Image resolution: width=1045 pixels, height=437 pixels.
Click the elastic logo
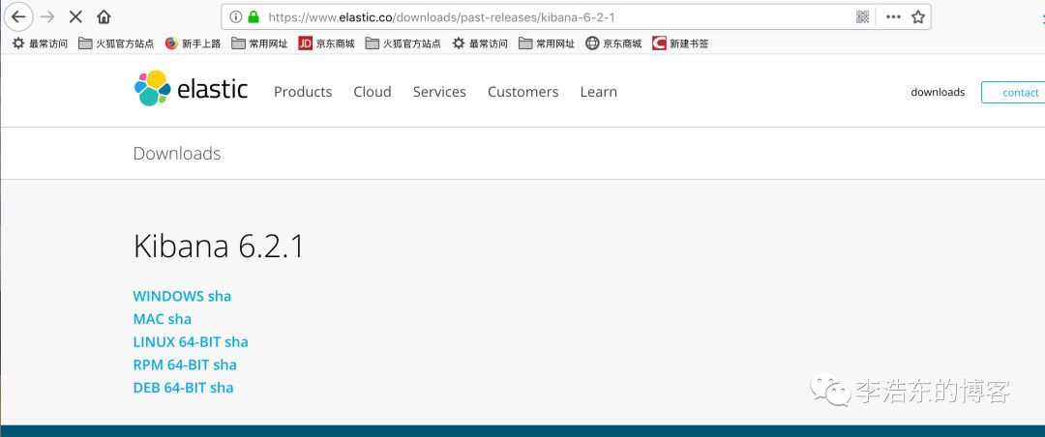click(x=192, y=89)
